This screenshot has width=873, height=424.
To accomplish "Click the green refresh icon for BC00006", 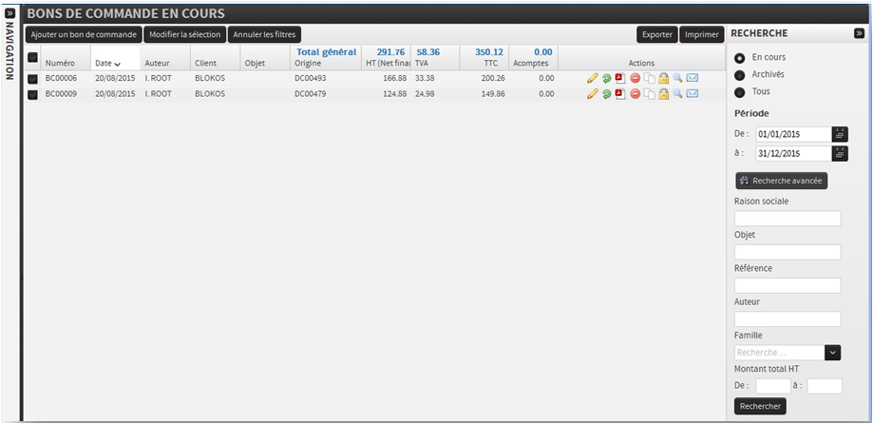I will [606, 78].
